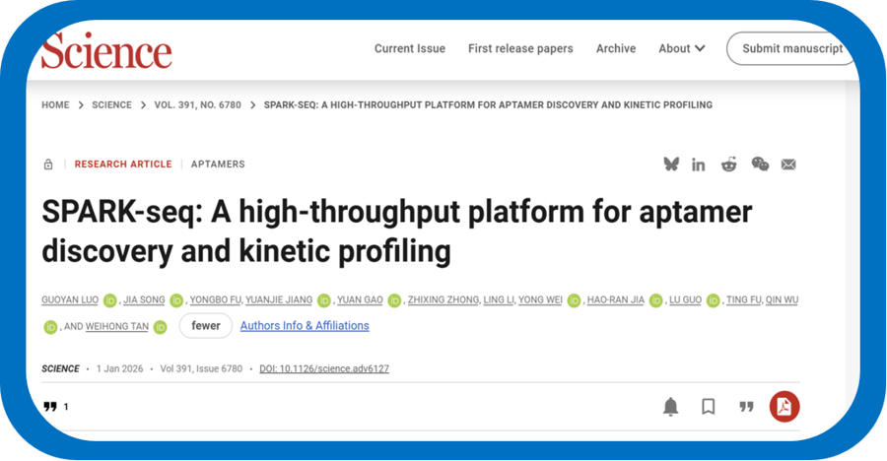
Task: Expand the About dropdown menu
Action: click(x=682, y=48)
